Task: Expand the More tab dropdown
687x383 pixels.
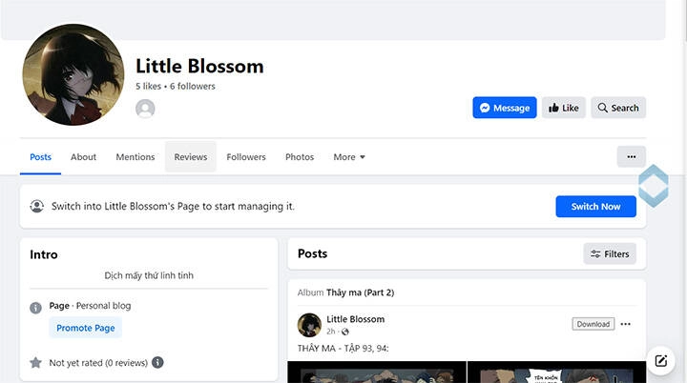Action: [x=348, y=157]
